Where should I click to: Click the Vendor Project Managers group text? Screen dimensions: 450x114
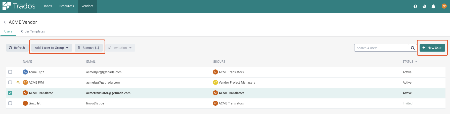pyautogui.click(x=237, y=83)
